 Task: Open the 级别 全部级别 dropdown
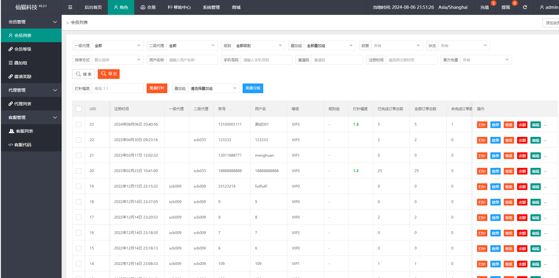[x=259, y=46]
